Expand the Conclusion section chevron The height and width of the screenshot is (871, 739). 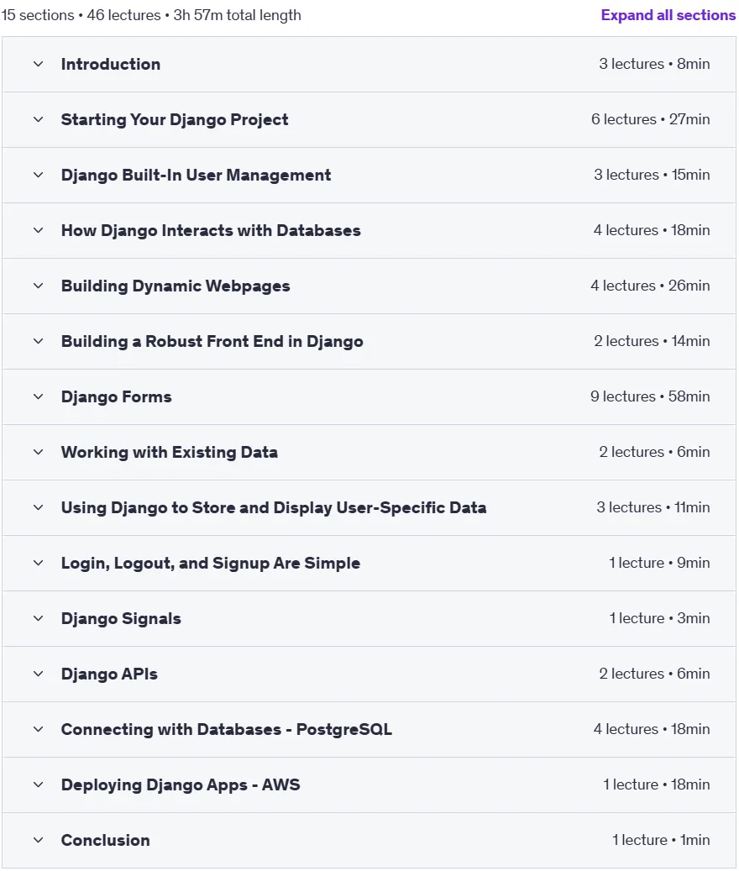click(x=39, y=841)
